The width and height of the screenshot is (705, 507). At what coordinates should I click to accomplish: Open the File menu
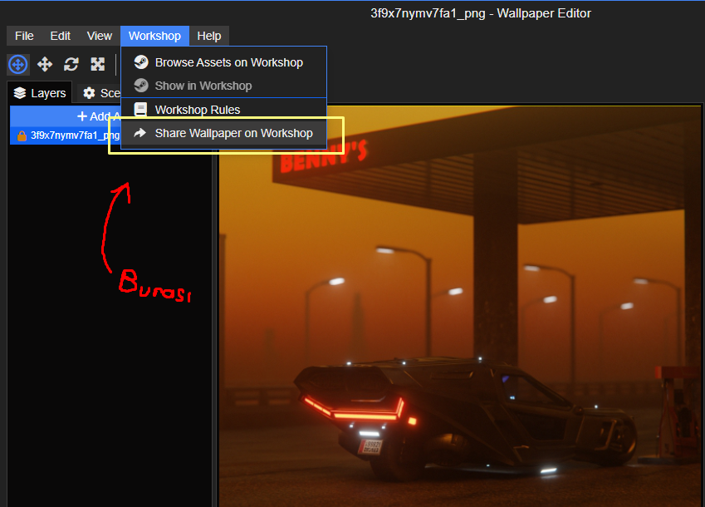(x=24, y=36)
